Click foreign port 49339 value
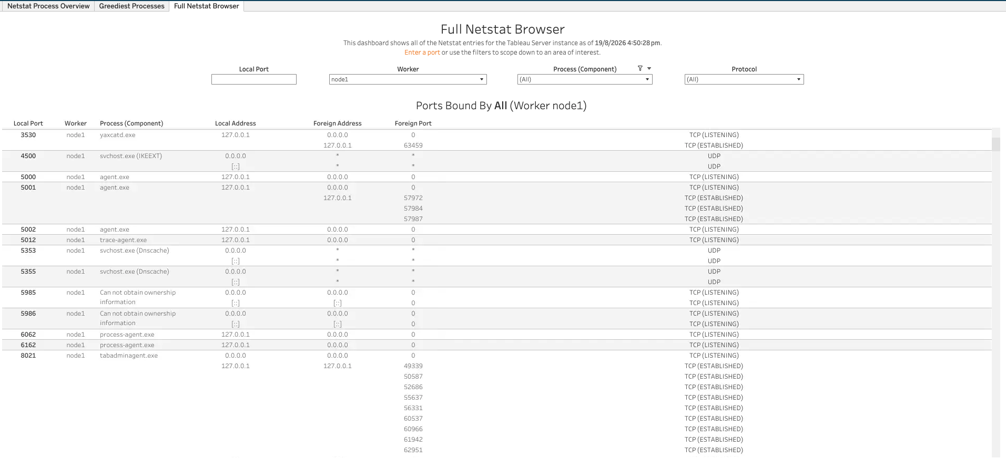Screen dimensions: 1006x459 [x=413, y=366]
